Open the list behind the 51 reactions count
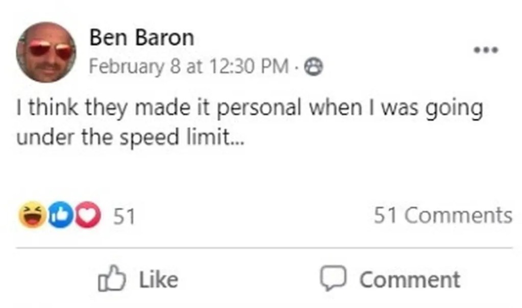This screenshot has height=308, width=522. (x=123, y=216)
